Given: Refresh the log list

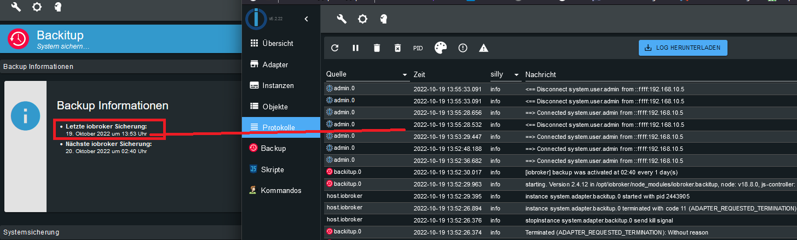Looking at the screenshot, I should 335,48.
